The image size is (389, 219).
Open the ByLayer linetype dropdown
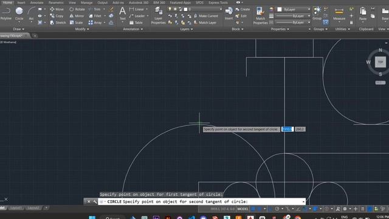(293, 23)
